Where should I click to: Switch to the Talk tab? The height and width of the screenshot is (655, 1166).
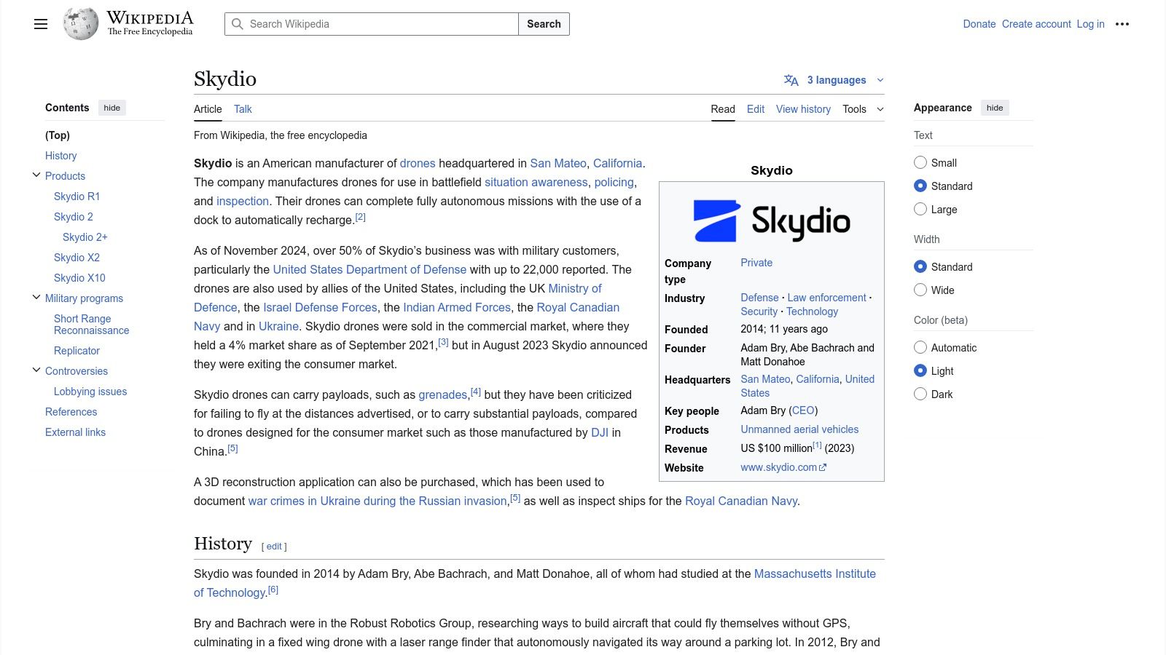pyautogui.click(x=243, y=109)
